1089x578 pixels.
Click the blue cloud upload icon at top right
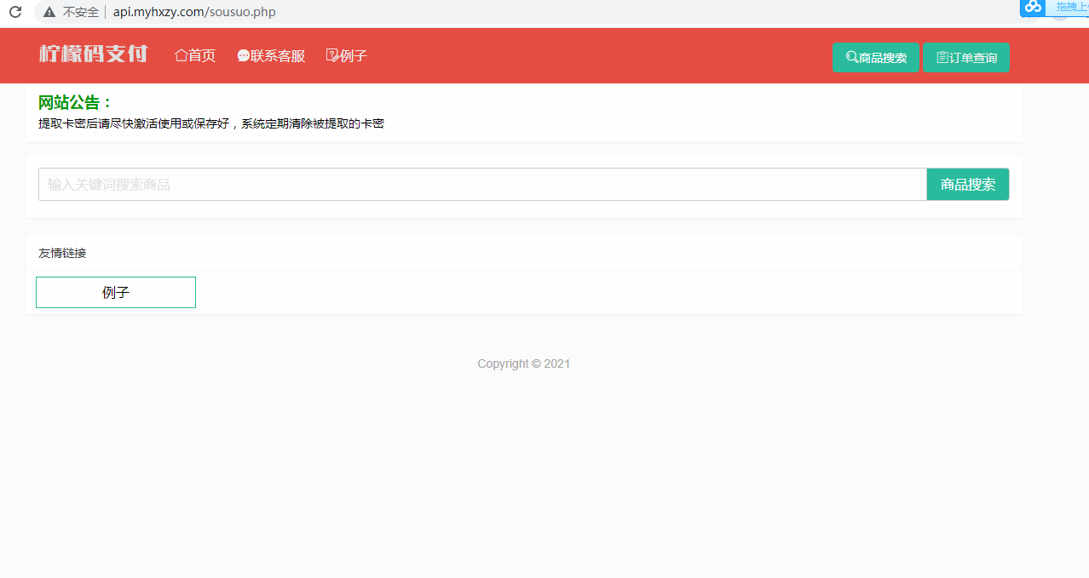pos(1033,7)
